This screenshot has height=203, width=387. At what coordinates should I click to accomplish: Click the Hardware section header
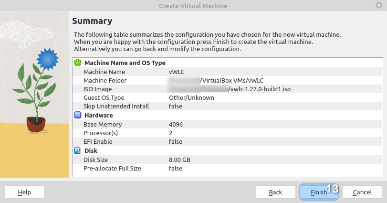pos(98,115)
